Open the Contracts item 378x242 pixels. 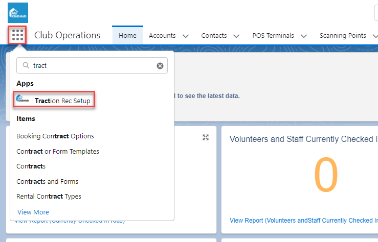click(31, 166)
